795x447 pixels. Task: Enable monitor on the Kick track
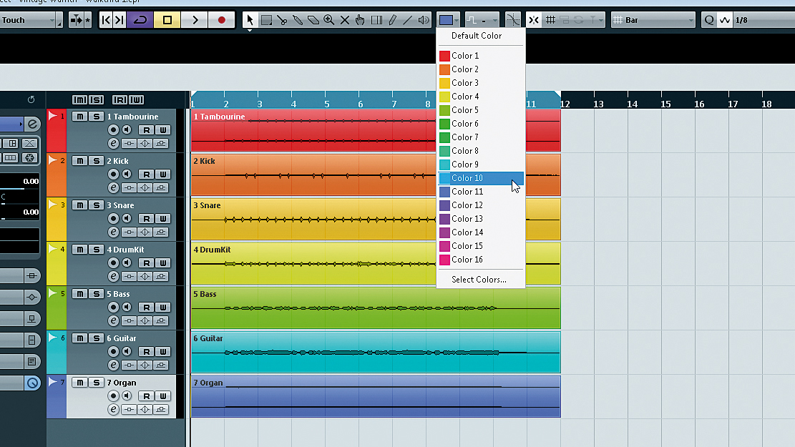click(x=127, y=175)
